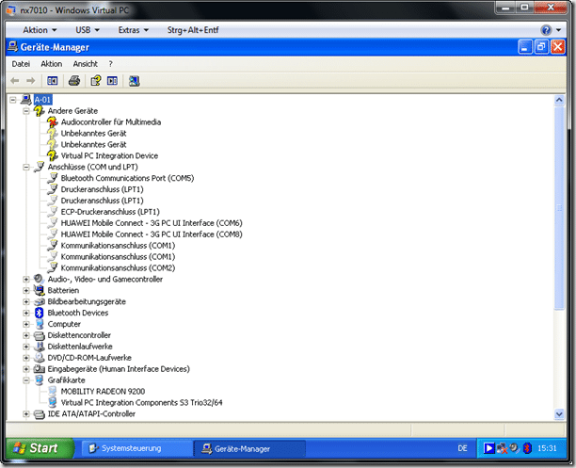Click the scrollbar up arrow
576x468 pixels.
559,100
